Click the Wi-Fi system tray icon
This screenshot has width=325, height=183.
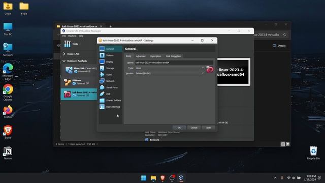(x=288, y=178)
